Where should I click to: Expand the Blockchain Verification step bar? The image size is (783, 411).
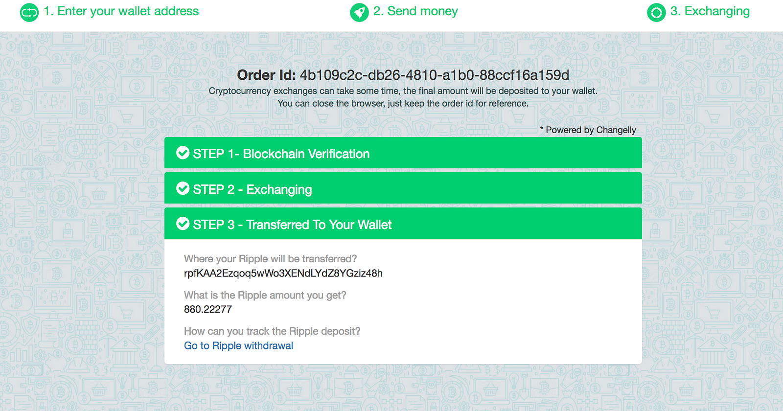403,153
